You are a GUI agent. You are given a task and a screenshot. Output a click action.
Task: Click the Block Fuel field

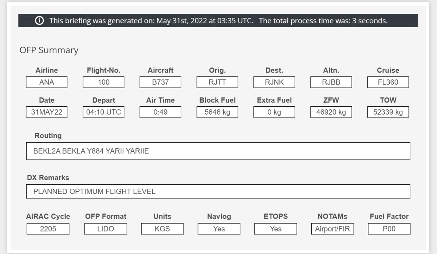pos(217,112)
